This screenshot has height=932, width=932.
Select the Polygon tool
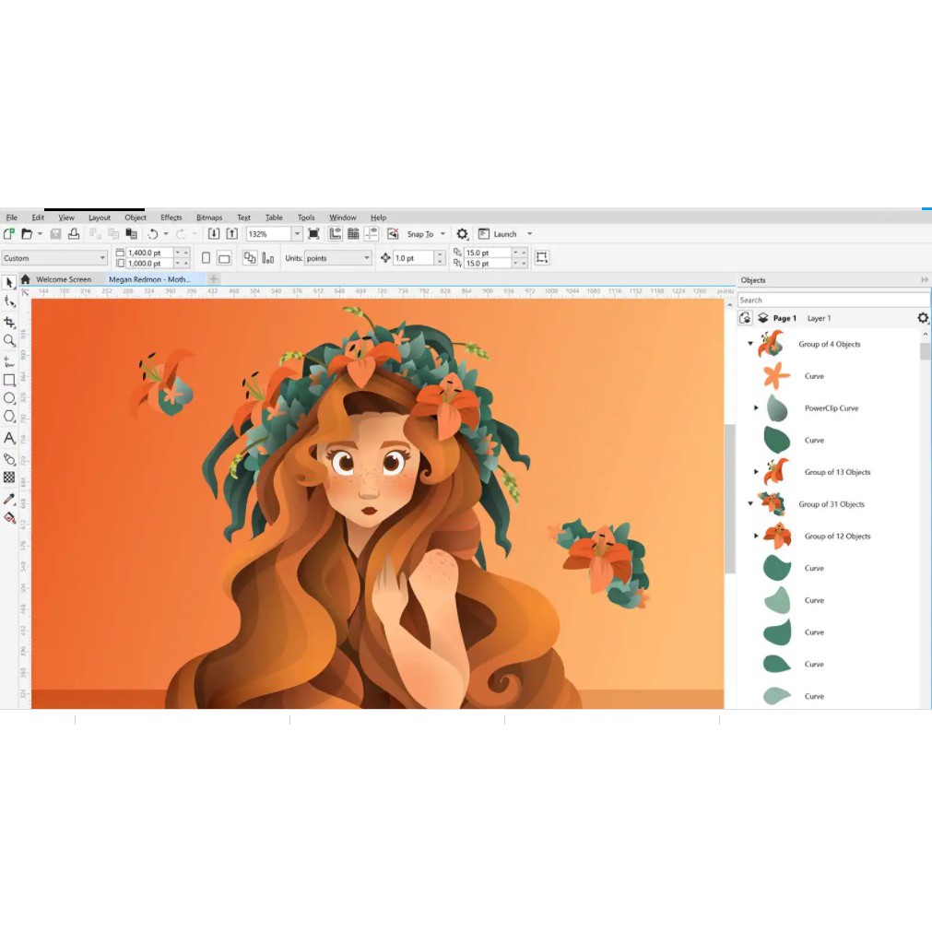click(x=9, y=417)
